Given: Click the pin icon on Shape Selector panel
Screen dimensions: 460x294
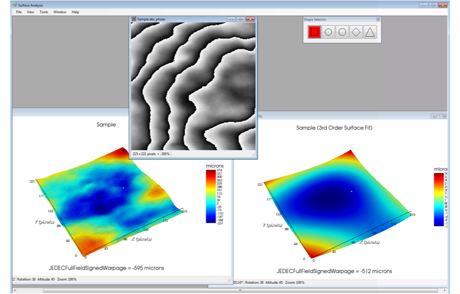Looking at the screenshot, I should 378,20.
